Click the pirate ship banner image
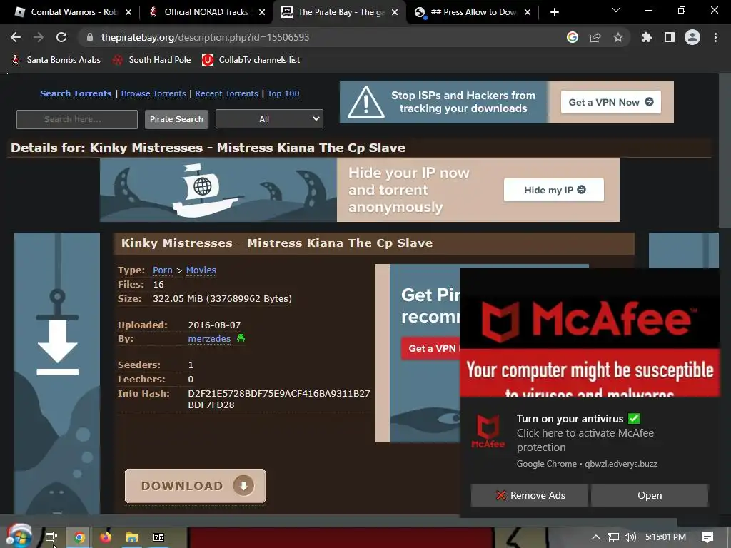The height and width of the screenshot is (548, 731). coord(218,190)
